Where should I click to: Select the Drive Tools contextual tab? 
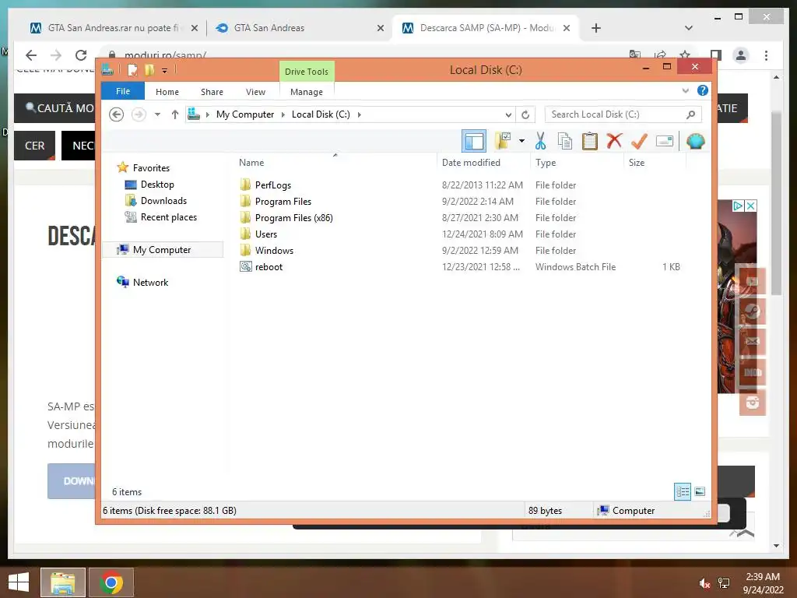coord(307,72)
